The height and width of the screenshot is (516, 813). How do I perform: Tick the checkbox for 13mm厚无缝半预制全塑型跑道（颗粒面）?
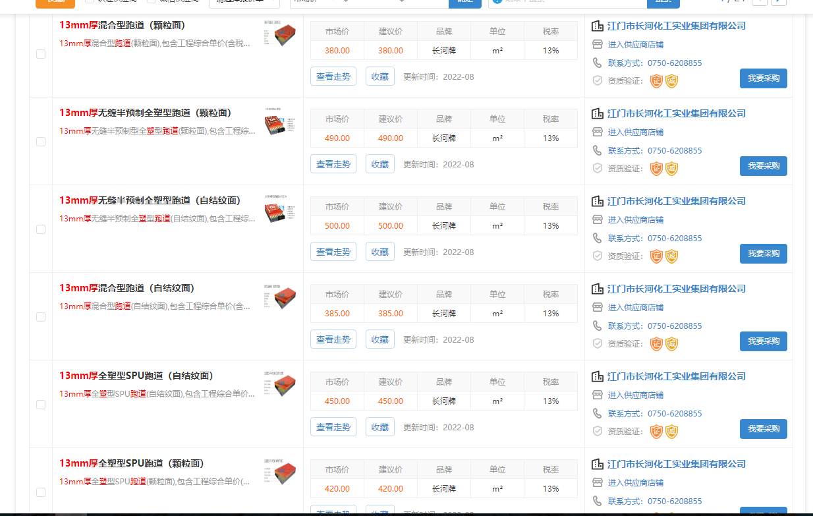point(41,142)
